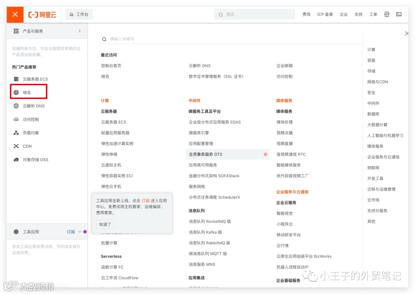The image size is (415, 294).
Task: Click the blue 订阅 link beside 工具应用
Action: pos(71,232)
